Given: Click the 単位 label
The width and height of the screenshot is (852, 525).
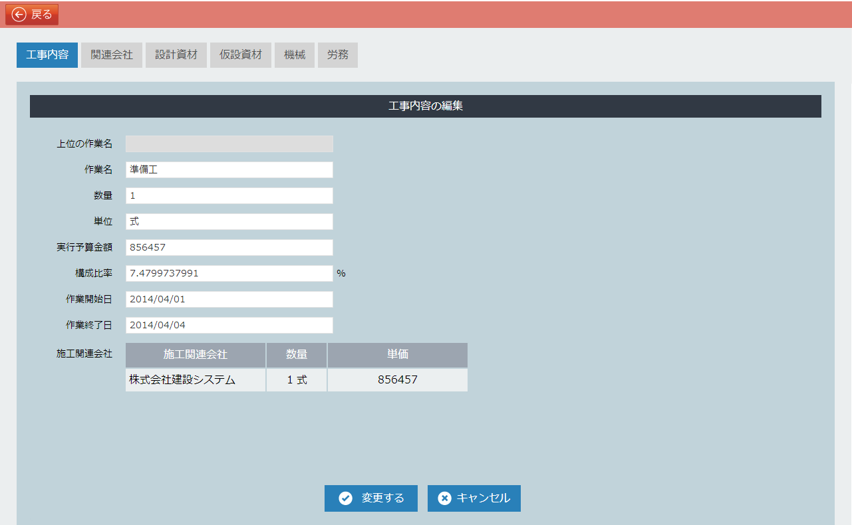Looking at the screenshot, I should [x=103, y=222].
